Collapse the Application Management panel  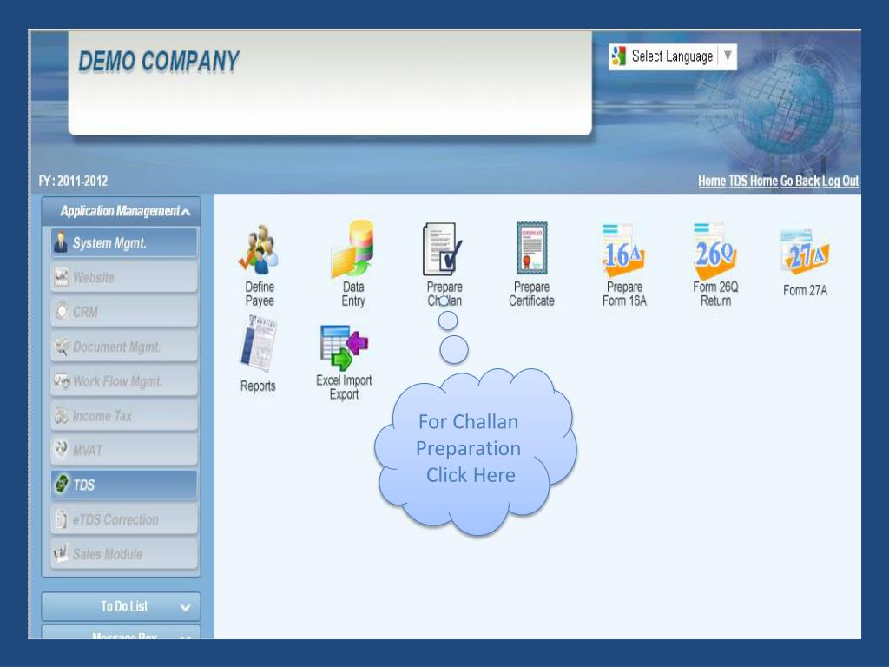pos(187,212)
